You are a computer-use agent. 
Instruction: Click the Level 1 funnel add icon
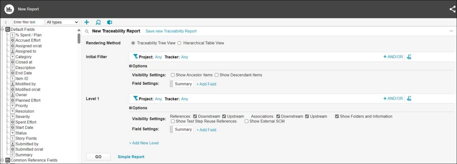coord(136,99)
